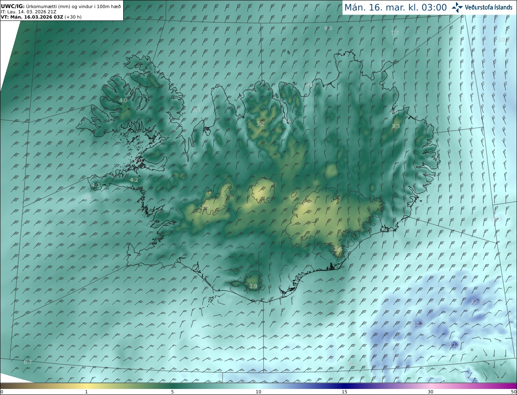Click the 4.0 value over the Westfjords

123,100
